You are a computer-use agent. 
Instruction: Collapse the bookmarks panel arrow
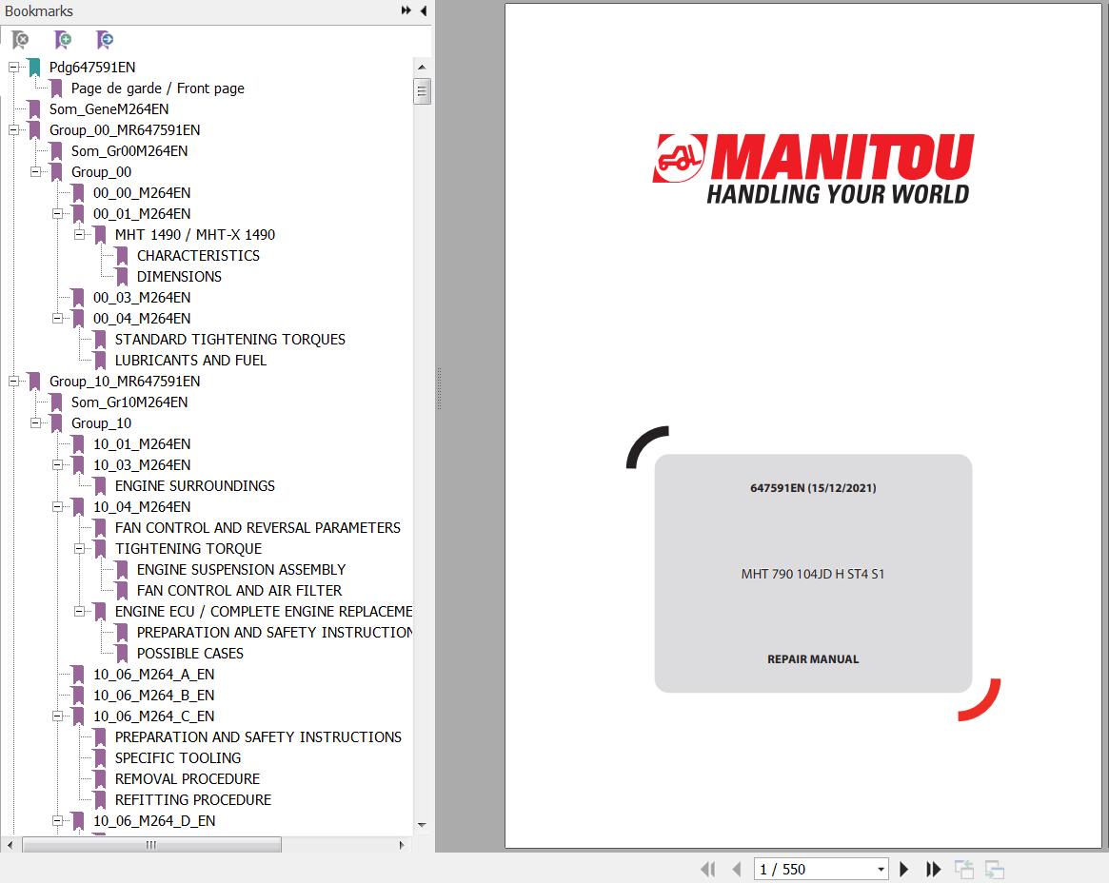pyautogui.click(x=423, y=10)
